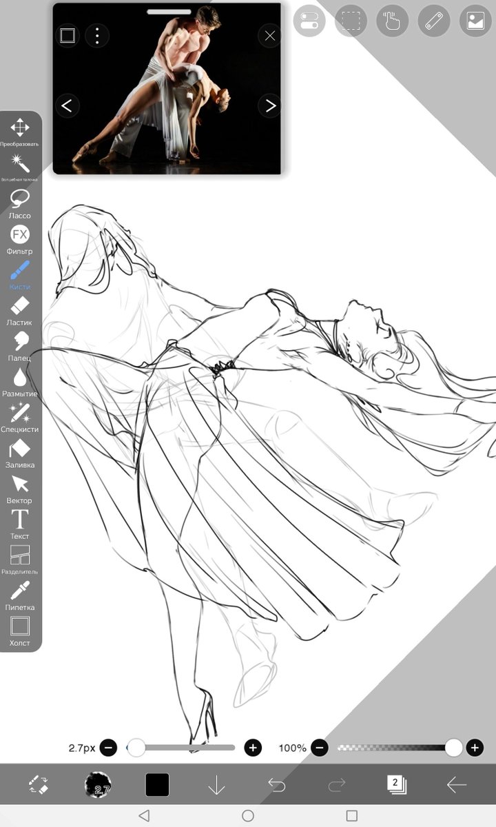Tap Android home circle button
Viewport: 496px width, 827px height.
[x=248, y=816]
